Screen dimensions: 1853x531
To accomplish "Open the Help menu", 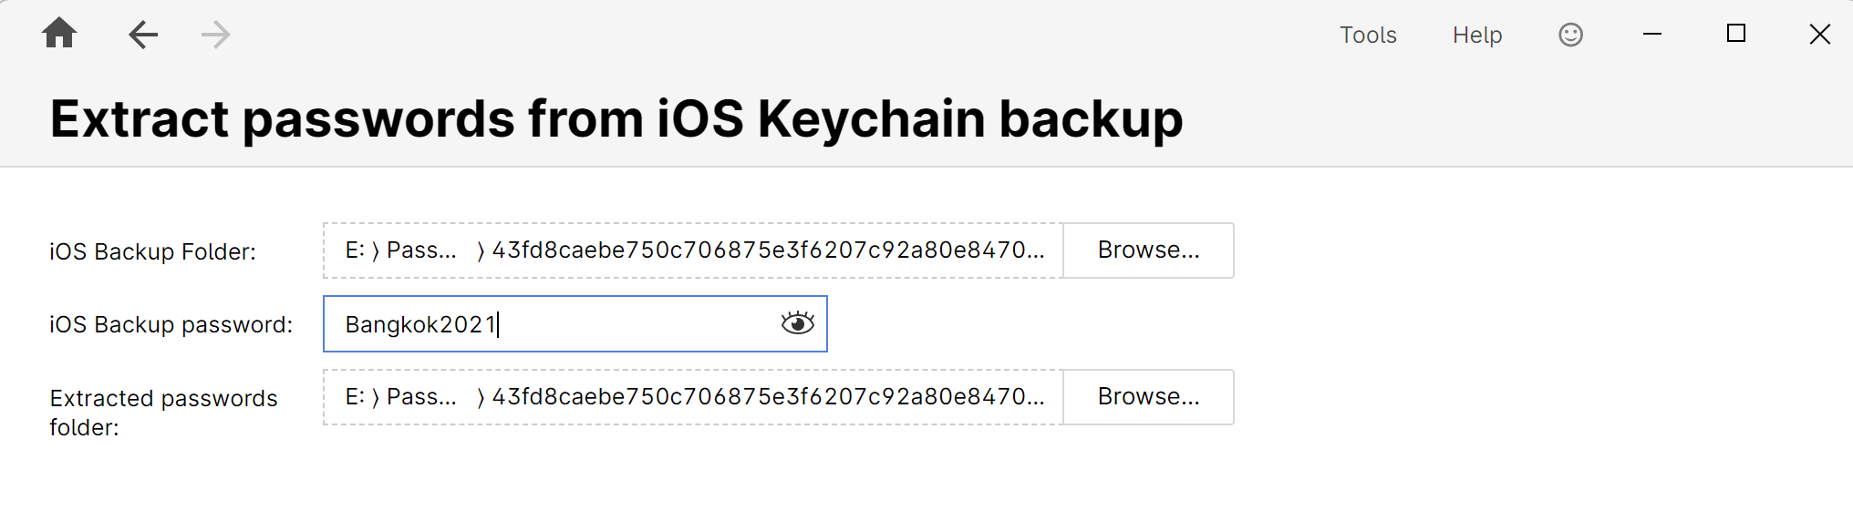I will coord(1476,35).
